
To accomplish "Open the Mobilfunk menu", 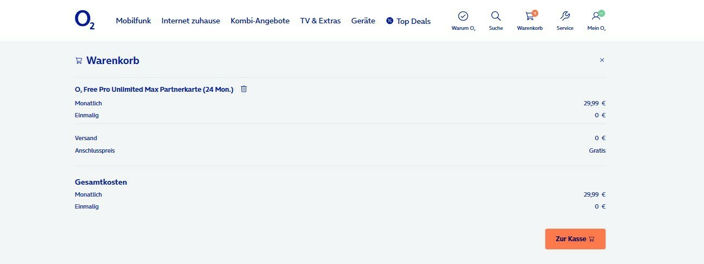I will coord(133,21).
